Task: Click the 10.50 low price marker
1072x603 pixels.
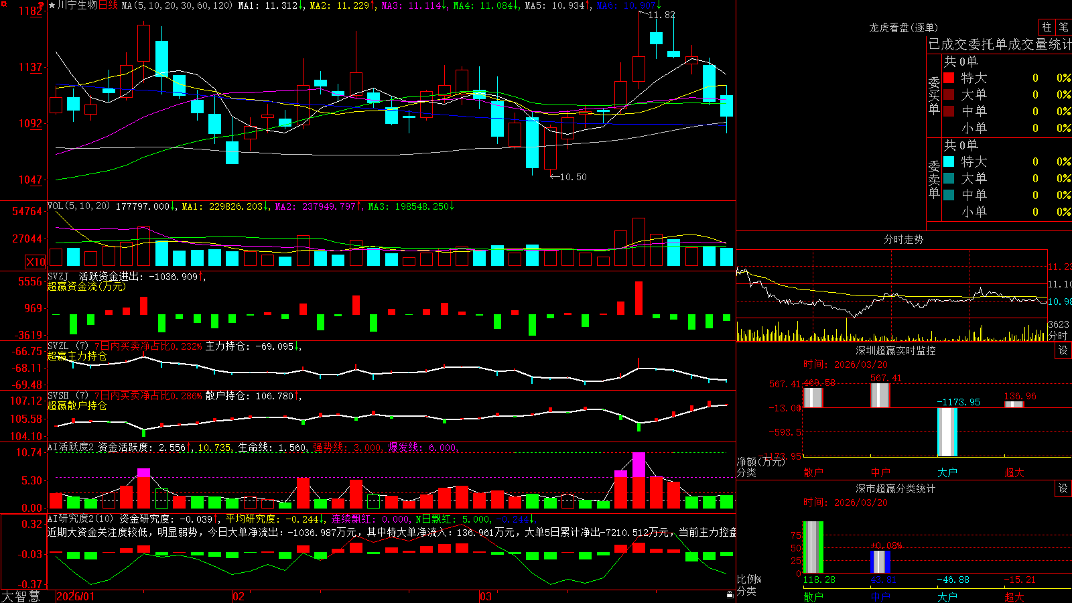Action: click(x=573, y=177)
